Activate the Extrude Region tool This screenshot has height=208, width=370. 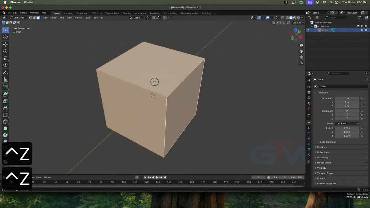coord(5,94)
